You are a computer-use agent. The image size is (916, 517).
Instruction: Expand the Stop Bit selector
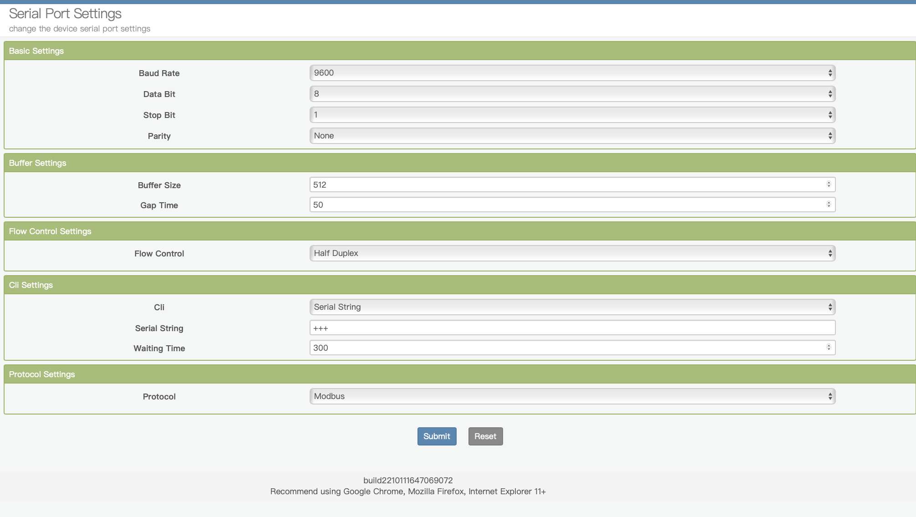click(x=572, y=115)
